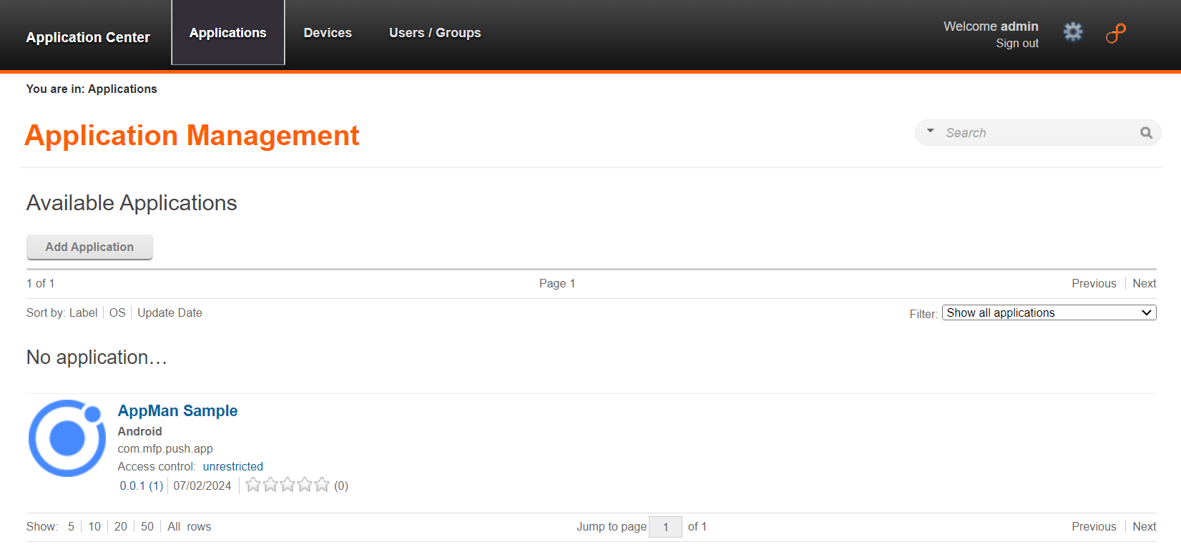
Task: Click the fifth rating star
Action: pyautogui.click(x=322, y=486)
